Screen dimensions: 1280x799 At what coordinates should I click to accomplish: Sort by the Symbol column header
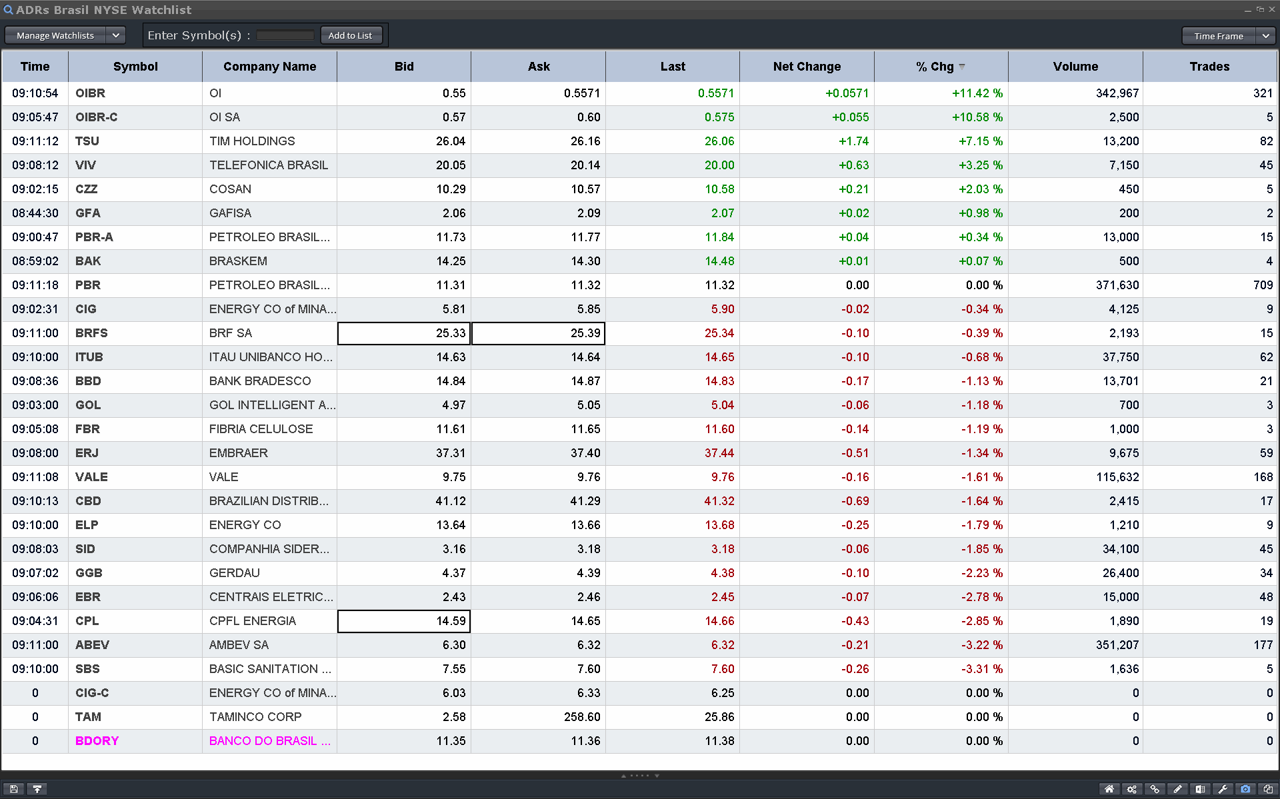pos(135,67)
